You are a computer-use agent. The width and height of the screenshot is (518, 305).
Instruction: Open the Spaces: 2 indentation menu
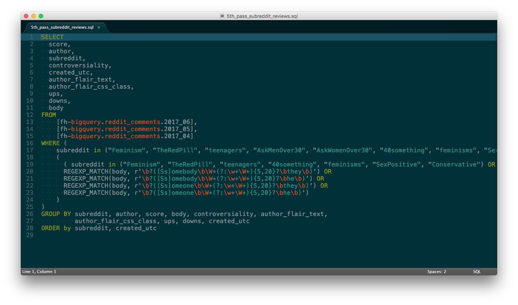[437, 271]
